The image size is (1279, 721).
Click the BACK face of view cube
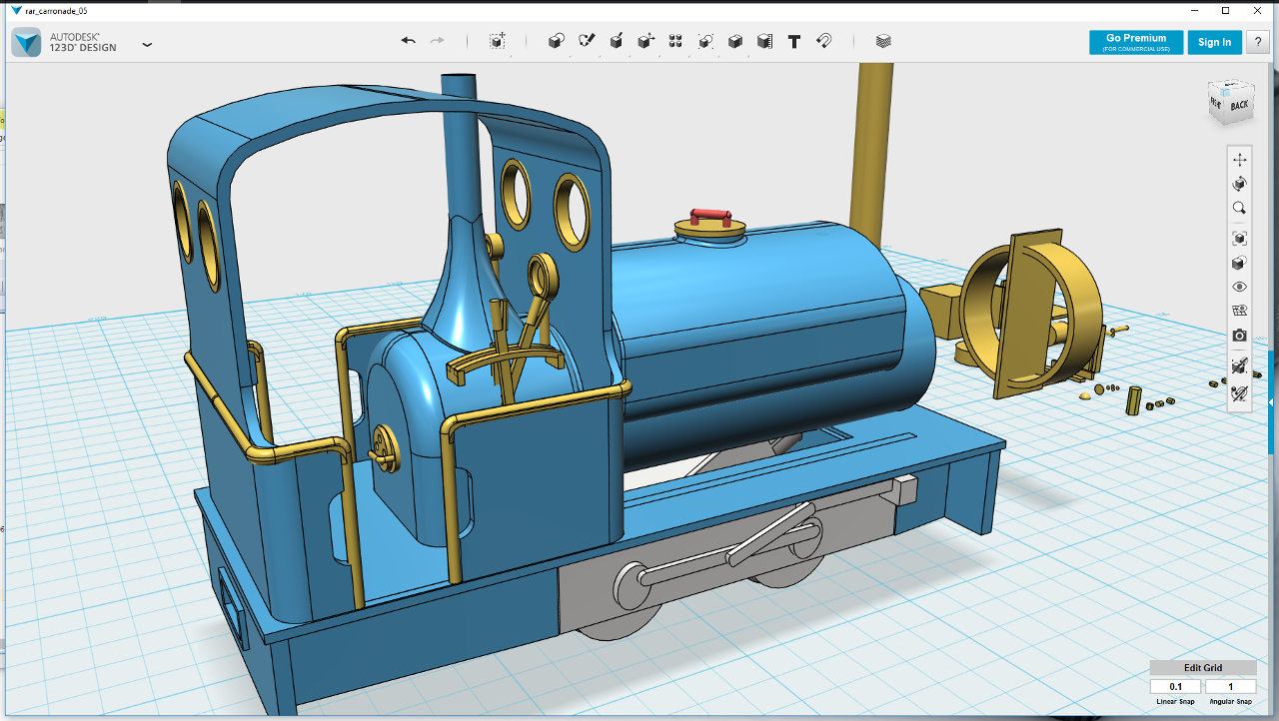point(1239,105)
